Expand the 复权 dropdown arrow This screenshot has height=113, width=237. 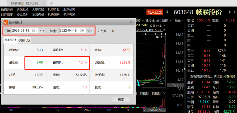pos(142,21)
